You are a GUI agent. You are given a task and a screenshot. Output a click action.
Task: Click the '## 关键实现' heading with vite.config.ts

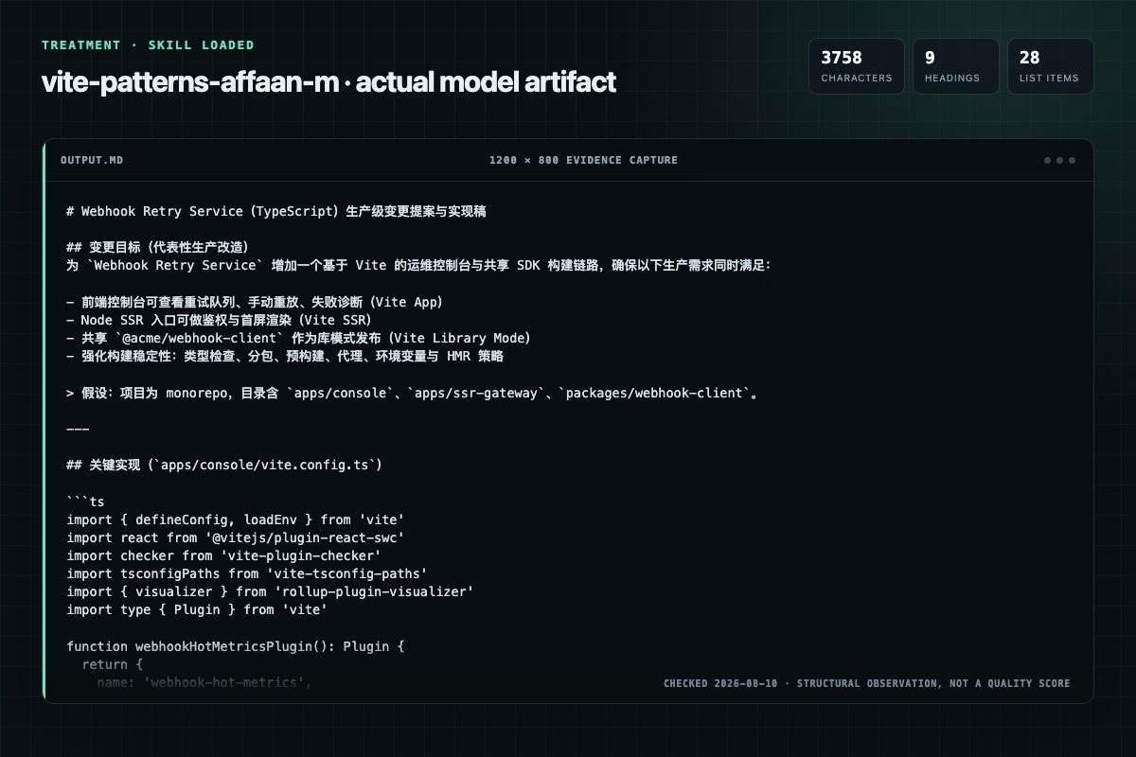click(225, 465)
